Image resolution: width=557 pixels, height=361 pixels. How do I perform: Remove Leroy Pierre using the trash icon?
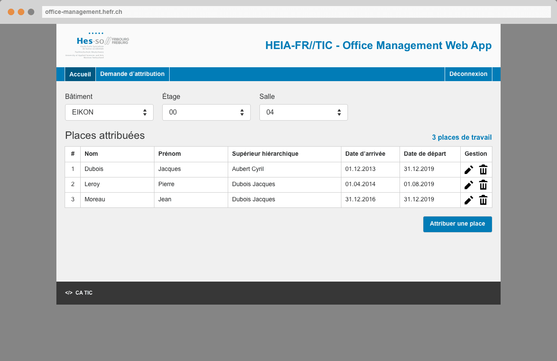tap(483, 184)
